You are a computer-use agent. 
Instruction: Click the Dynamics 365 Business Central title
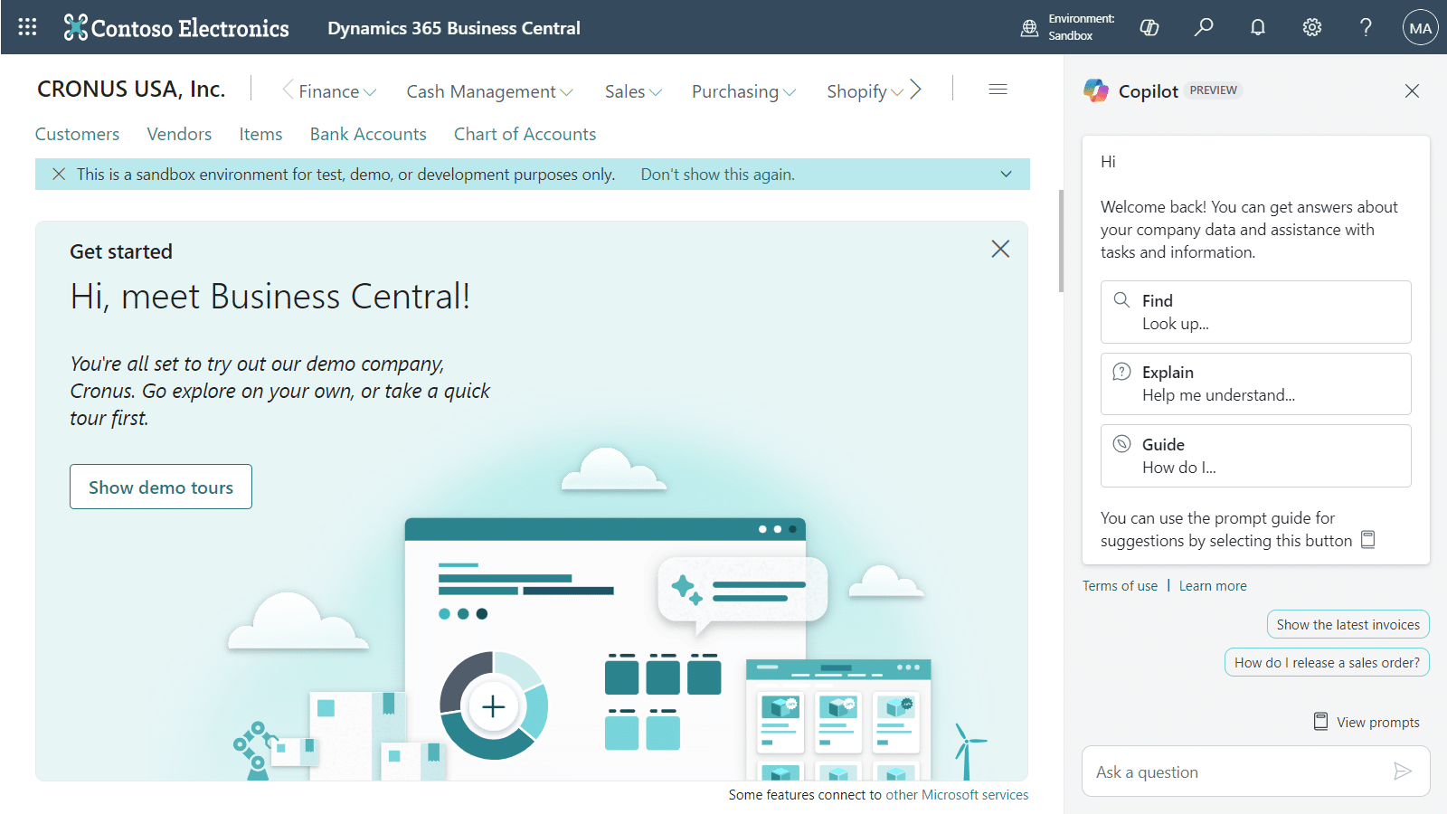coord(454,28)
